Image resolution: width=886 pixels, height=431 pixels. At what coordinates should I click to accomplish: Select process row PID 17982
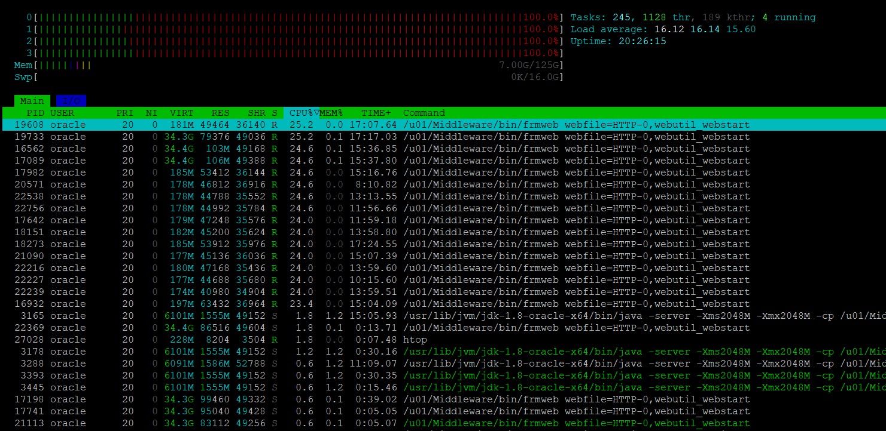(x=443, y=173)
